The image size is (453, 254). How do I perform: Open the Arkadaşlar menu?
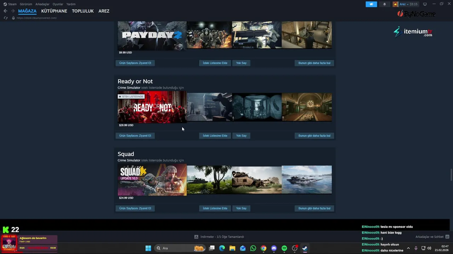click(42, 4)
